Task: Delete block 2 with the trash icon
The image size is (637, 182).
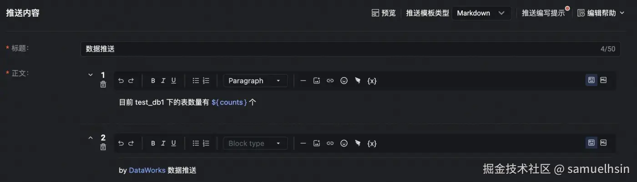Action: pyautogui.click(x=103, y=147)
